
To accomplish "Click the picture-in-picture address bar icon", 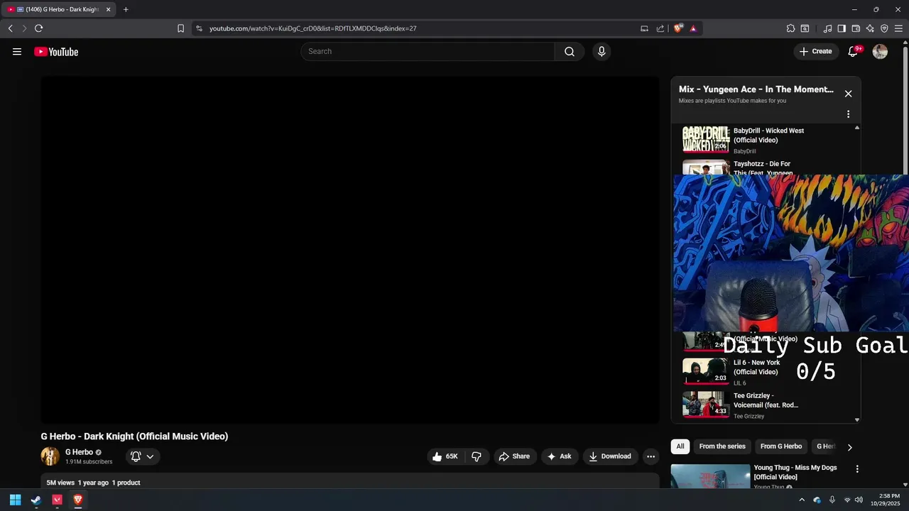I will (644, 28).
